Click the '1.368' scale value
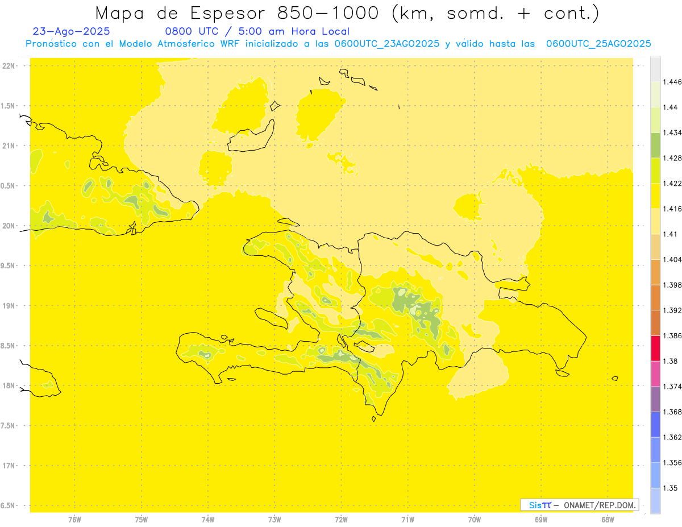The width and height of the screenshot is (682, 527). tap(672, 412)
